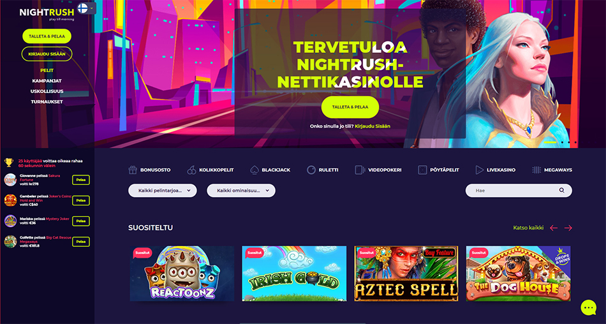Click the Katso kaikki link
606x324 pixels.
(528, 228)
